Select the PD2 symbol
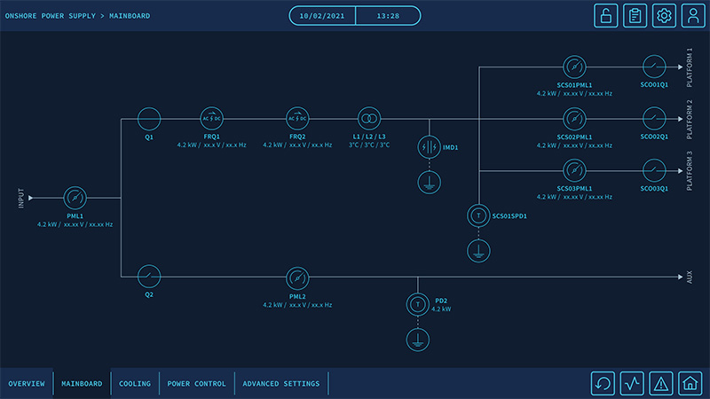Screen dimensions: 710x399 (417, 304)
